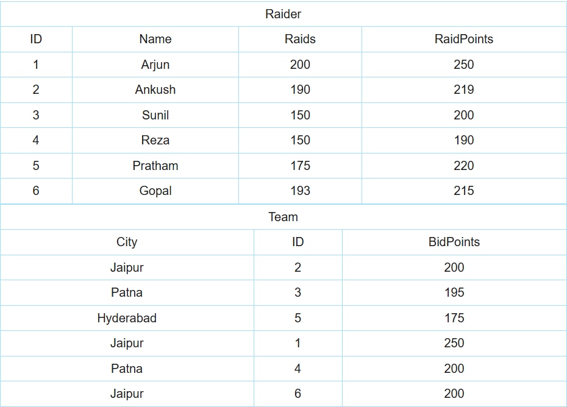Select the Ankush name cell

click(x=155, y=90)
